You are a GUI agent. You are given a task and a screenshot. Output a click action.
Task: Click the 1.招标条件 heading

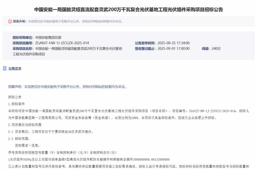(16, 104)
